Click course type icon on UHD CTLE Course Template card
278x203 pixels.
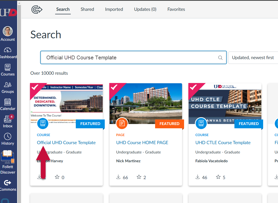(201, 123)
